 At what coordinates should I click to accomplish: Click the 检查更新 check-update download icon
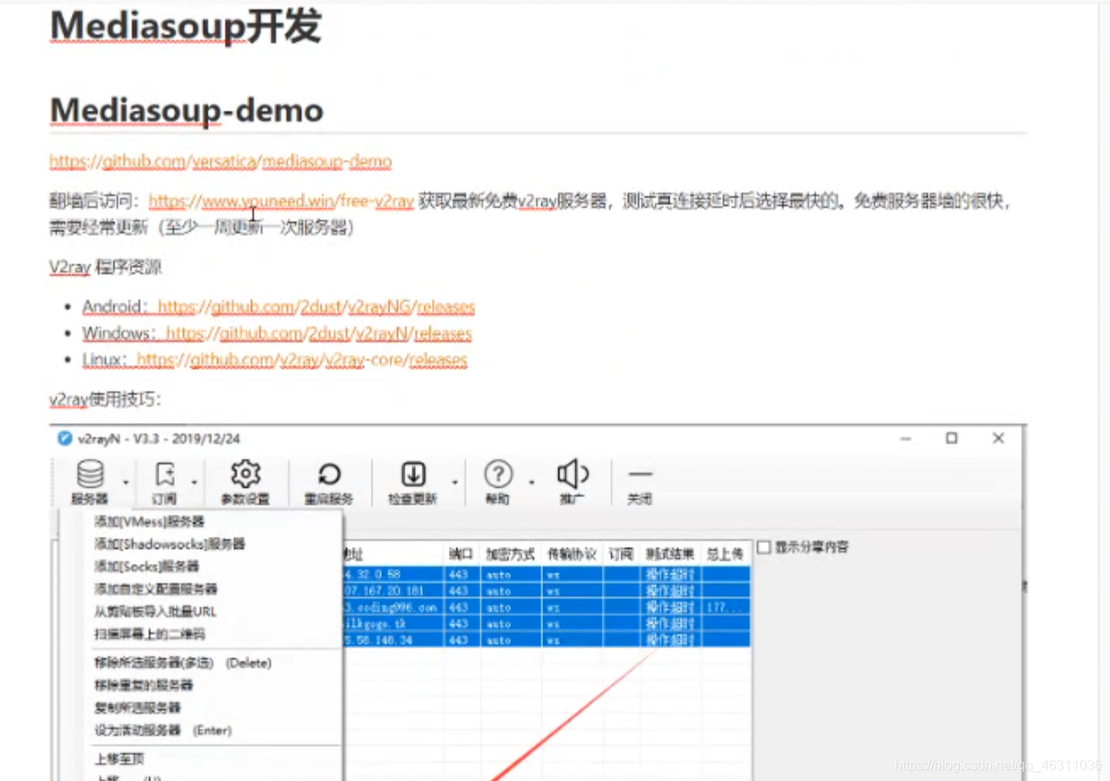[x=412, y=482]
